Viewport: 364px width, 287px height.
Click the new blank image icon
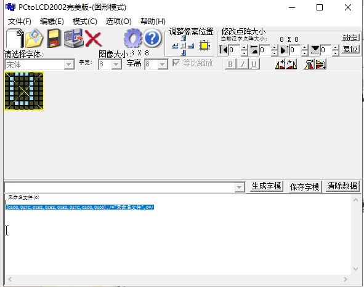[15, 39]
